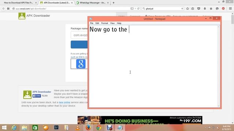Click the search box containing 'ghariyal'

163,9
